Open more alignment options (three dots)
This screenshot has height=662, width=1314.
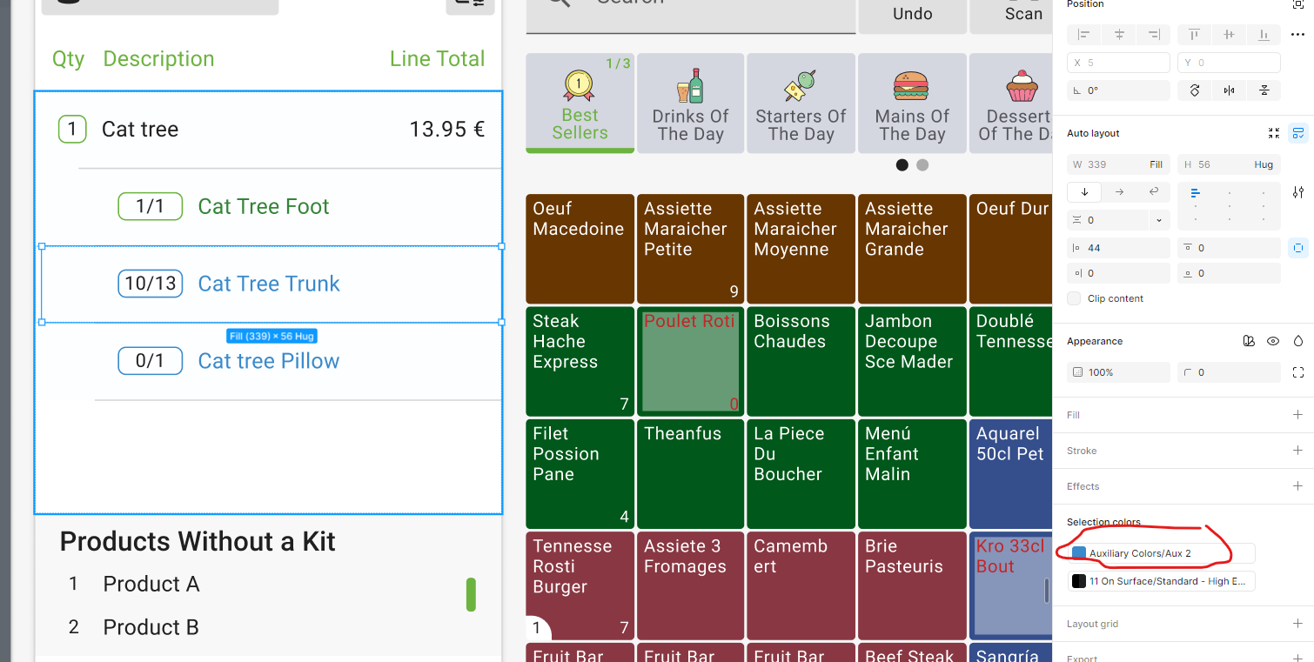click(x=1297, y=35)
